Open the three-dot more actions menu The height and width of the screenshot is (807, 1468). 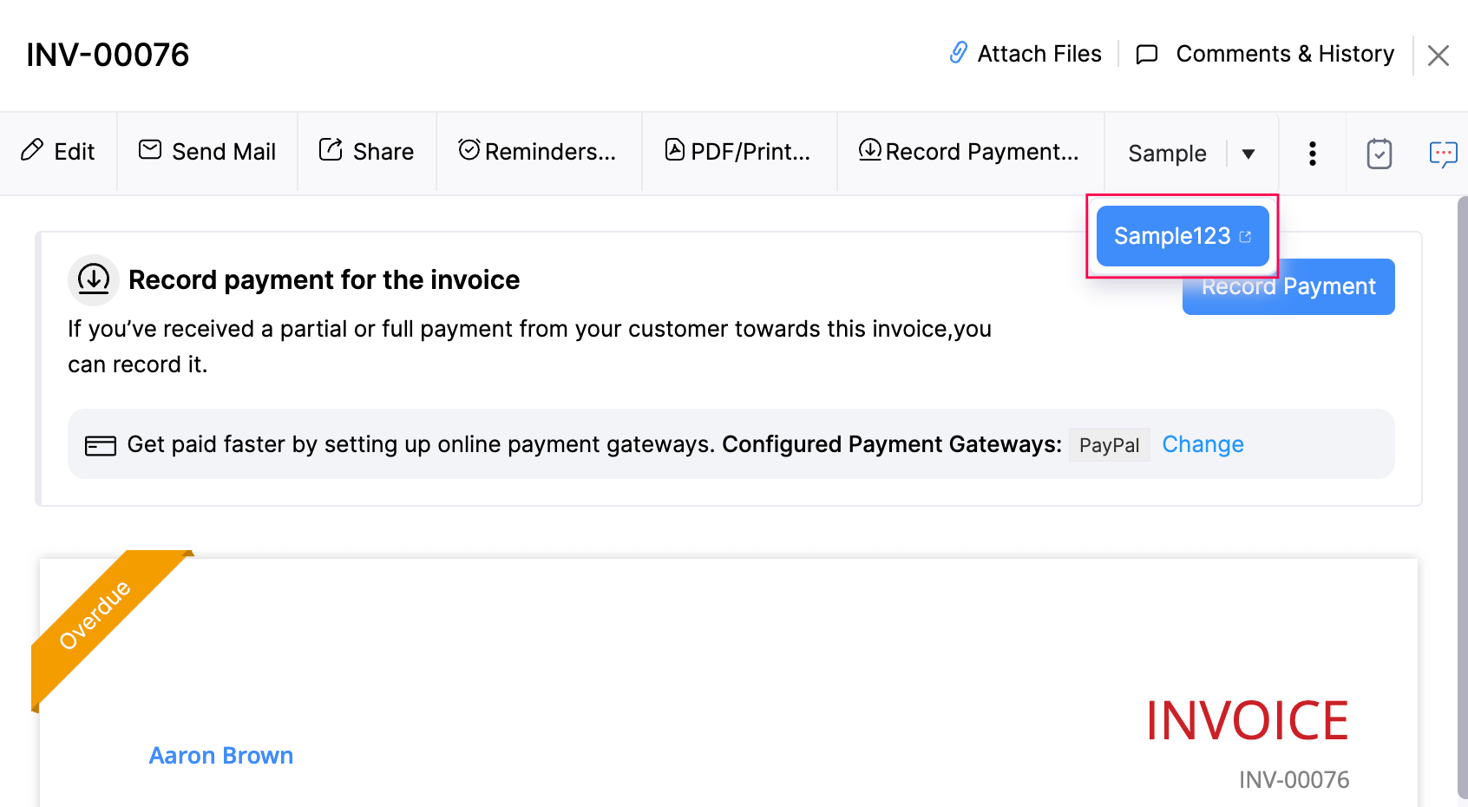1312,154
